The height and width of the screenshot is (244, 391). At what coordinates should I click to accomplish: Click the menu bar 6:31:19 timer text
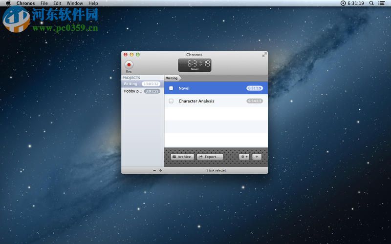pos(356,3)
